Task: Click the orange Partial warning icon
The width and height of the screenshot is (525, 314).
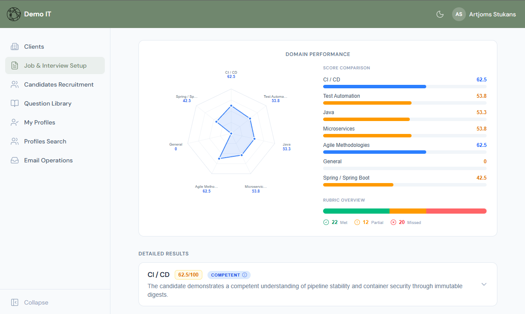Action: (x=357, y=222)
